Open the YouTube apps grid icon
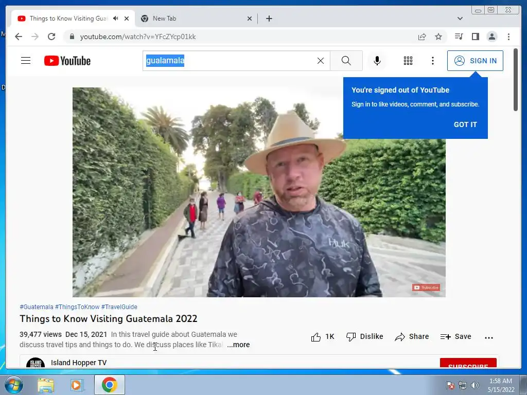The width and height of the screenshot is (527, 395). (408, 61)
